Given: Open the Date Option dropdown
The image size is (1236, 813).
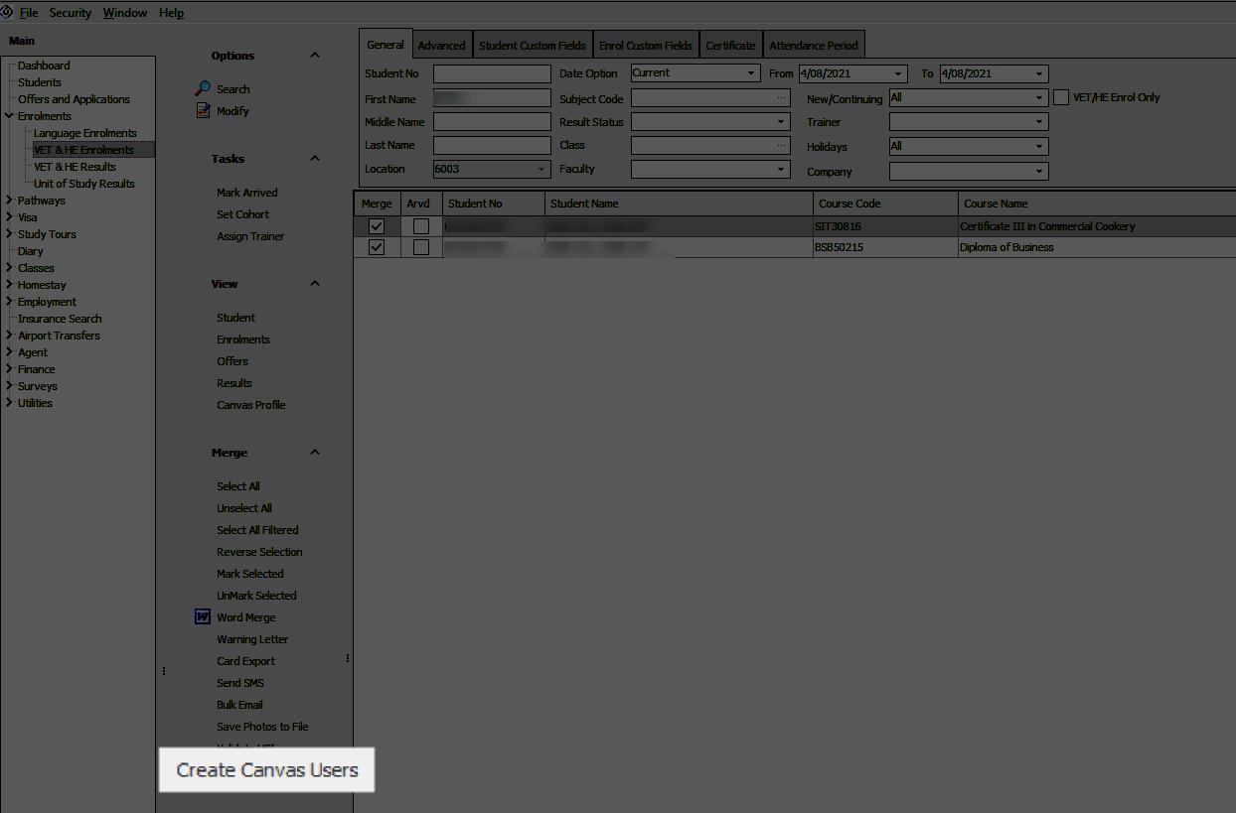Looking at the screenshot, I should point(751,73).
